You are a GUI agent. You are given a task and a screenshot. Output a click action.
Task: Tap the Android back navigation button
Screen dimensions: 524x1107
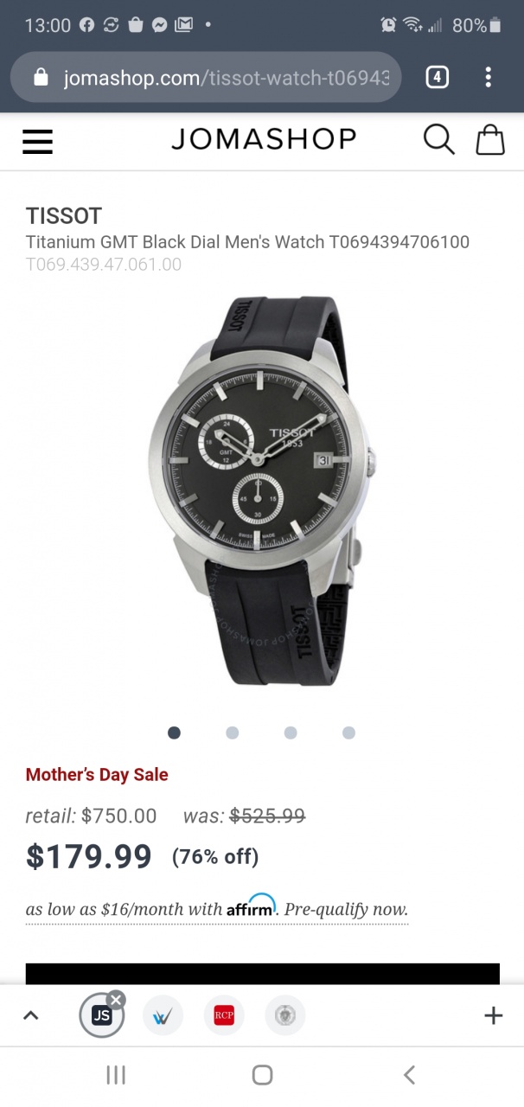409,1075
